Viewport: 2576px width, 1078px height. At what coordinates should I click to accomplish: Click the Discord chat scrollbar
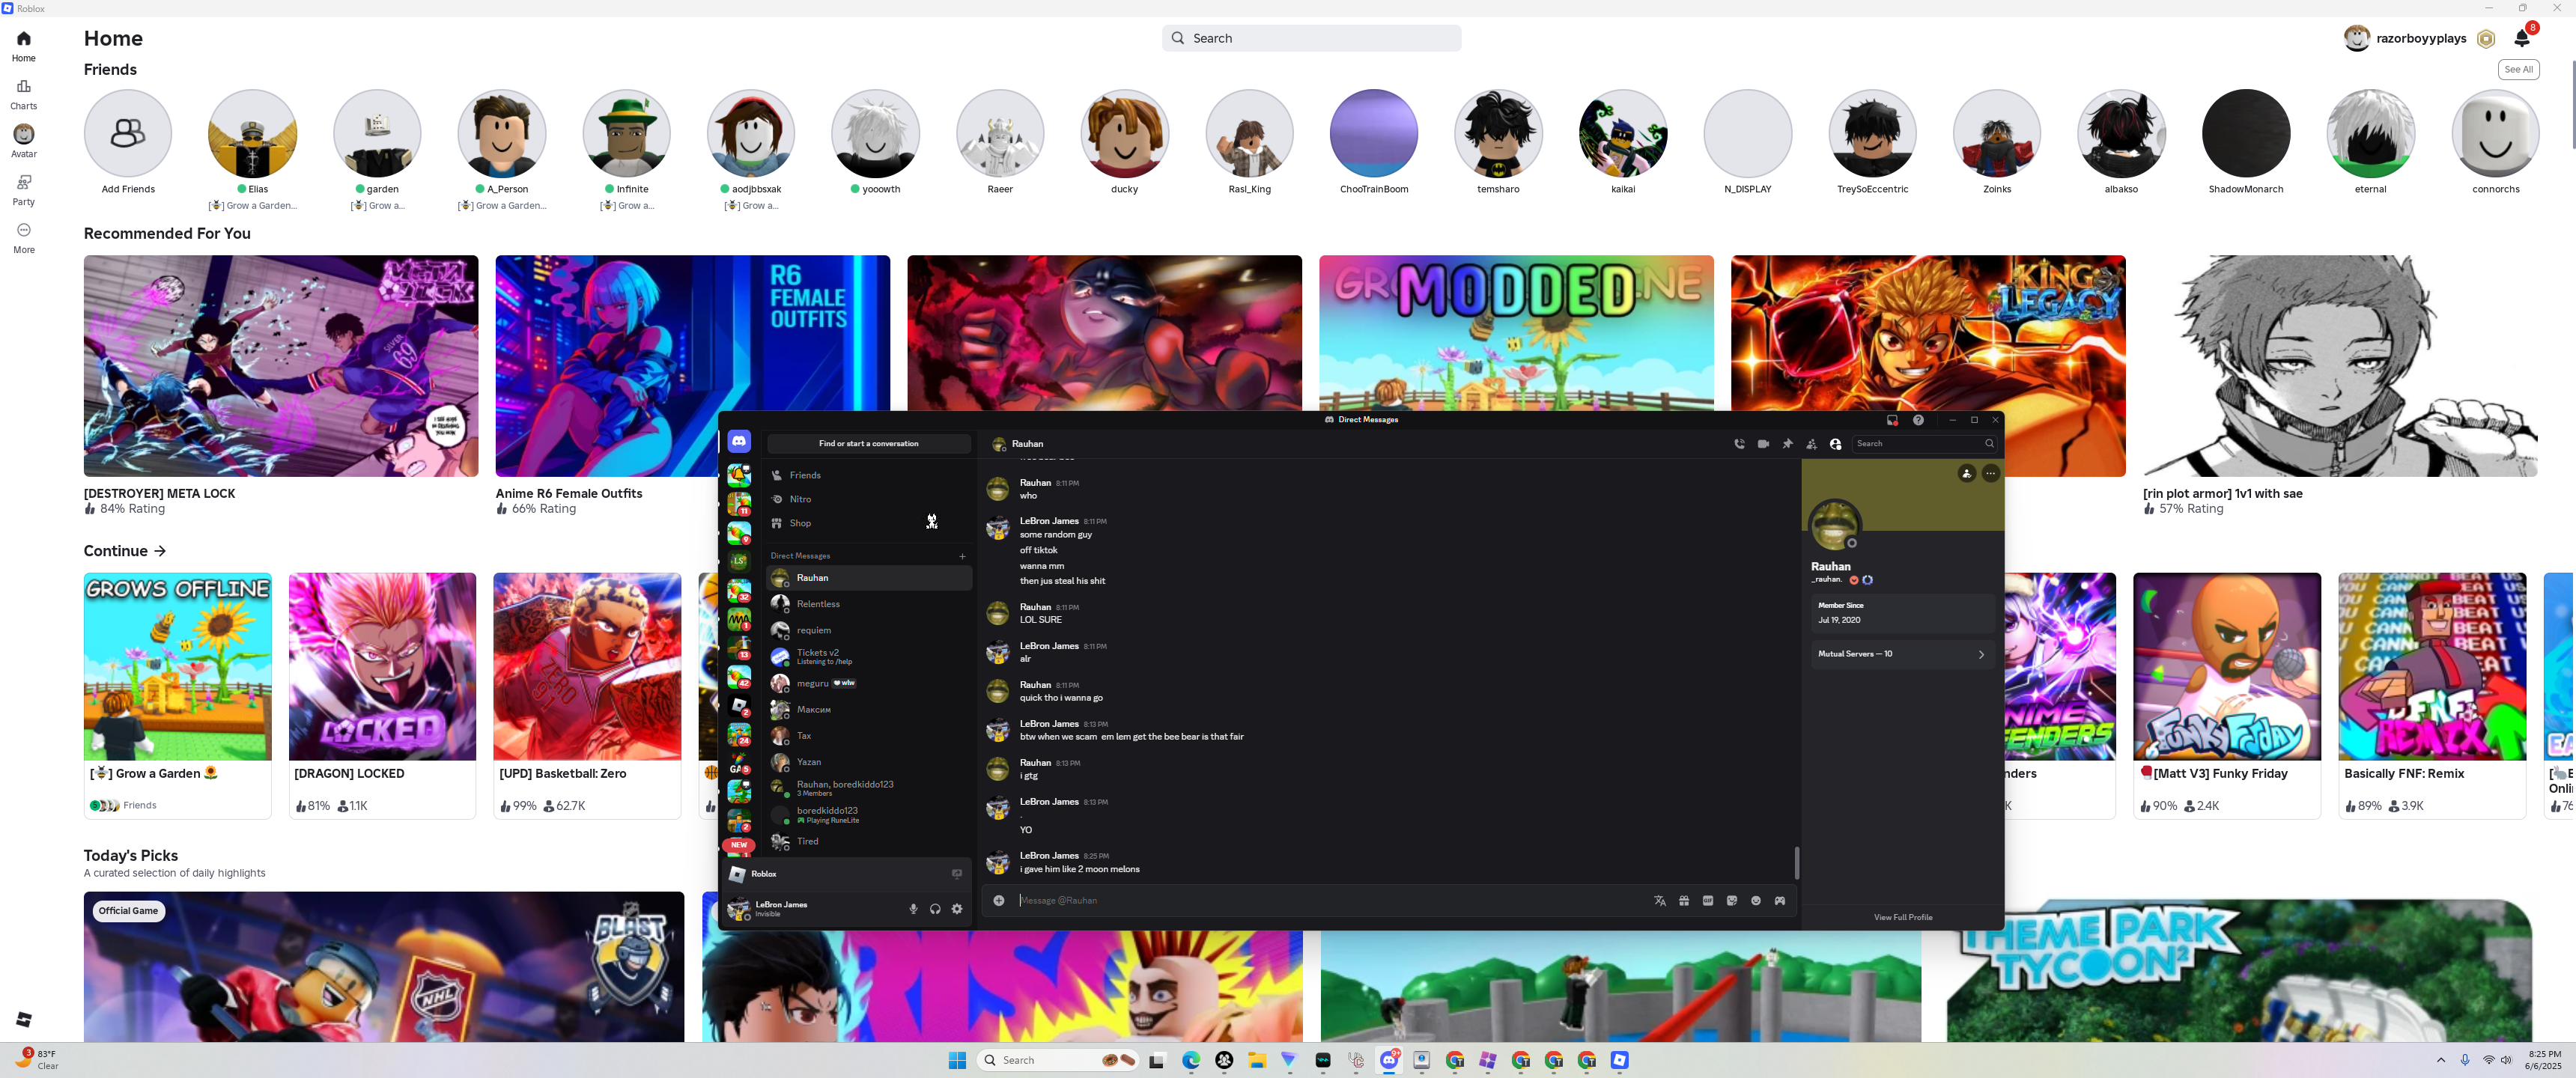click(x=1796, y=863)
